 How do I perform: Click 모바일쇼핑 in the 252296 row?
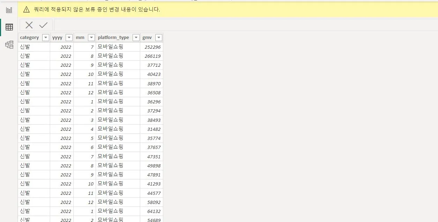(x=111, y=47)
